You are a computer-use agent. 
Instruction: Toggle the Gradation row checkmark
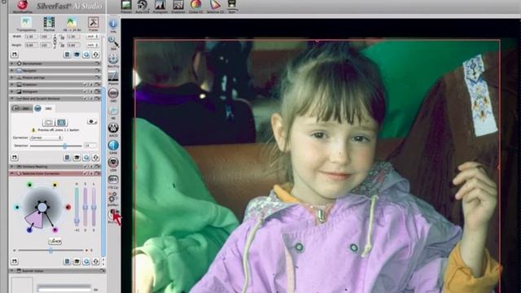pos(85,85)
